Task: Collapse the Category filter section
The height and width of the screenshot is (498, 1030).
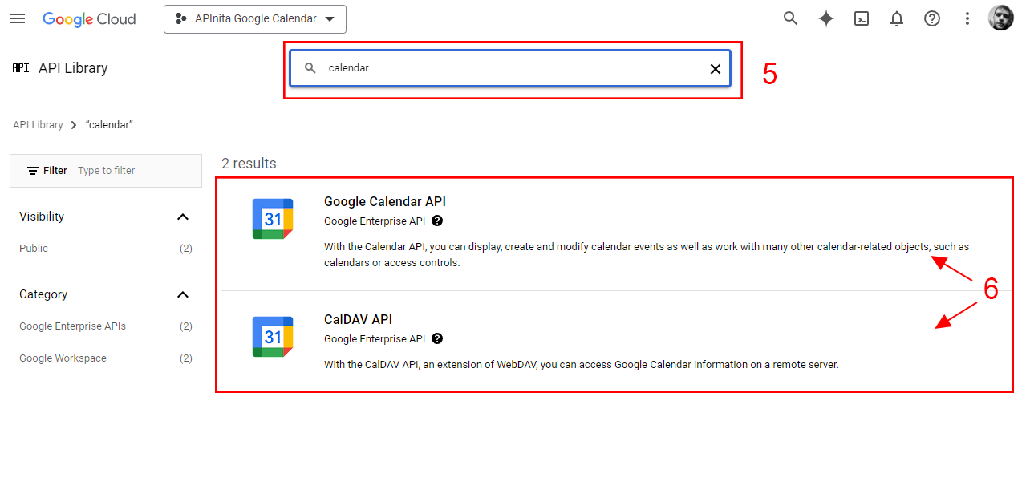Action: pyautogui.click(x=183, y=294)
